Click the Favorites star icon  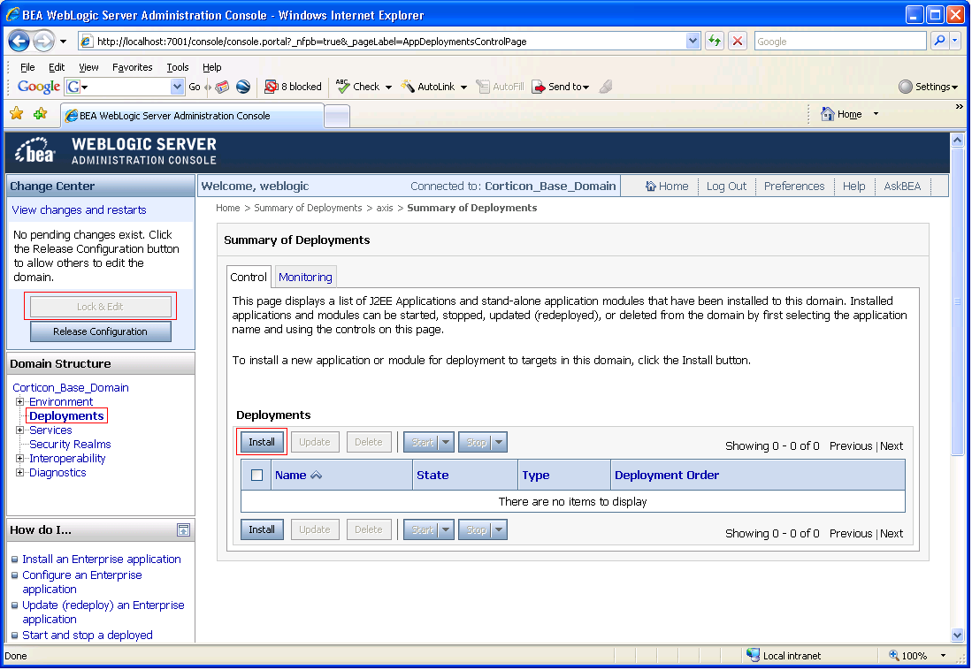pyautogui.click(x=17, y=114)
